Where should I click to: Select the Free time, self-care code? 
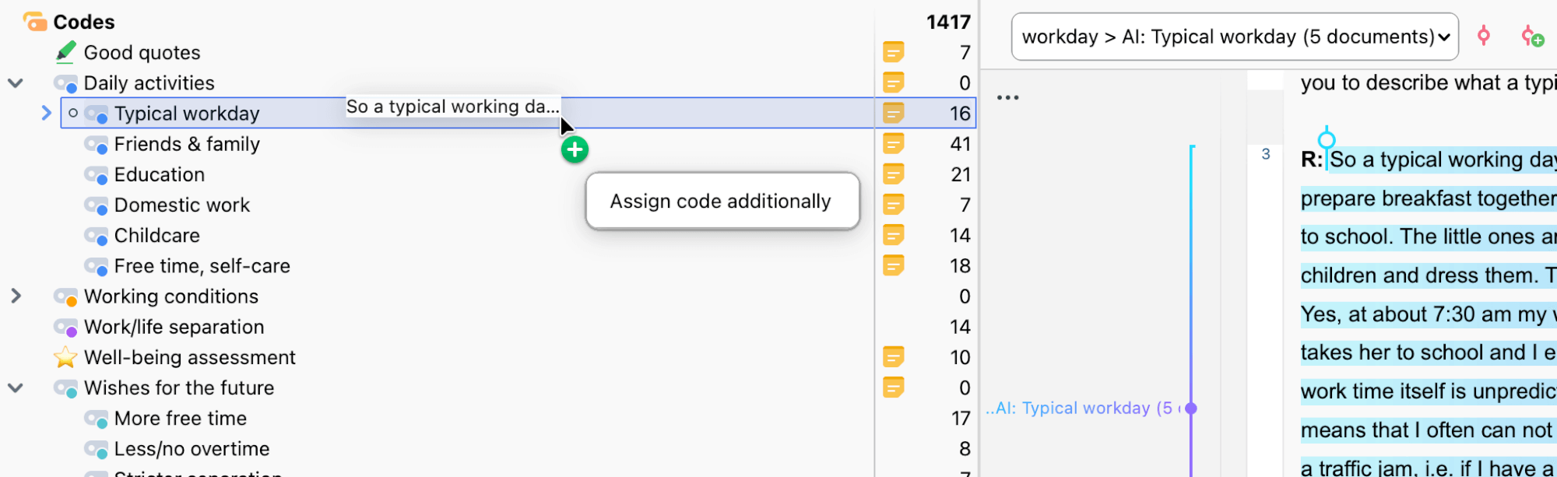pyautogui.click(x=202, y=266)
